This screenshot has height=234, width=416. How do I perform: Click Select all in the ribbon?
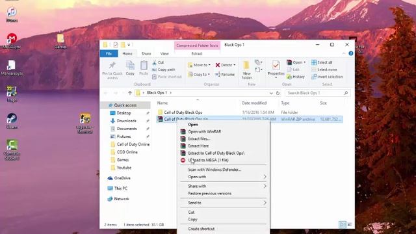[322, 62]
